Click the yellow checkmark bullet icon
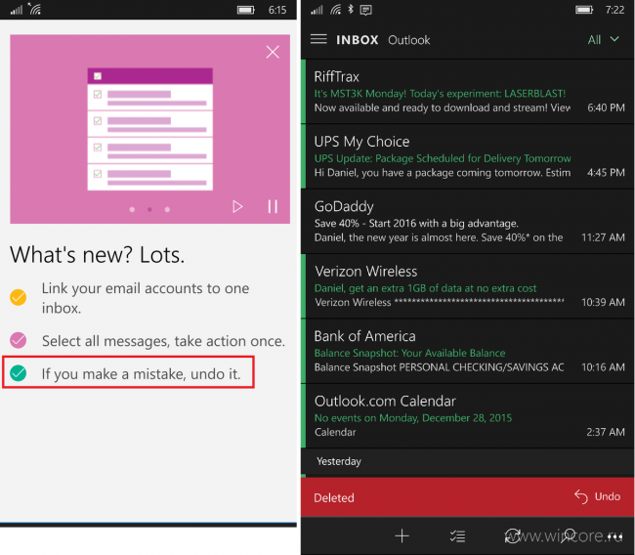The height and width of the screenshot is (555, 635). [x=19, y=297]
